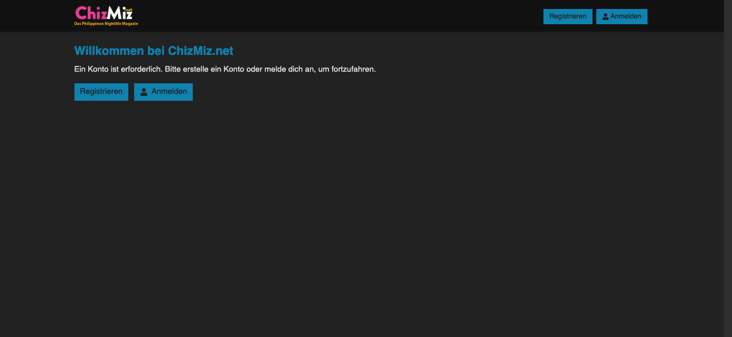The width and height of the screenshot is (732, 337).
Task: Click the vertical scrollbar on the right edge
Action: pyautogui.click(x=728, y=158)
